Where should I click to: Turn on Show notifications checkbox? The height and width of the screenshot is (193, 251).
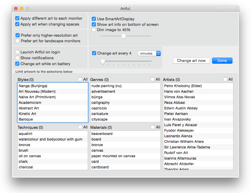tap(17, 58)
